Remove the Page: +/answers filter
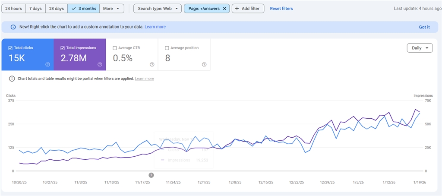The image size is (442, 196). [x=224, y=9]
